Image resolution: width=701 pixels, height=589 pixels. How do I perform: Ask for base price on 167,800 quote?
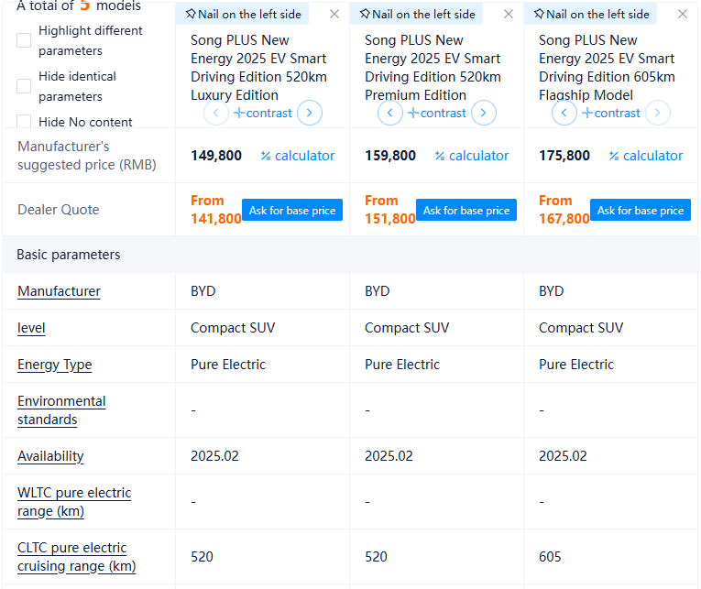(640, 210)
